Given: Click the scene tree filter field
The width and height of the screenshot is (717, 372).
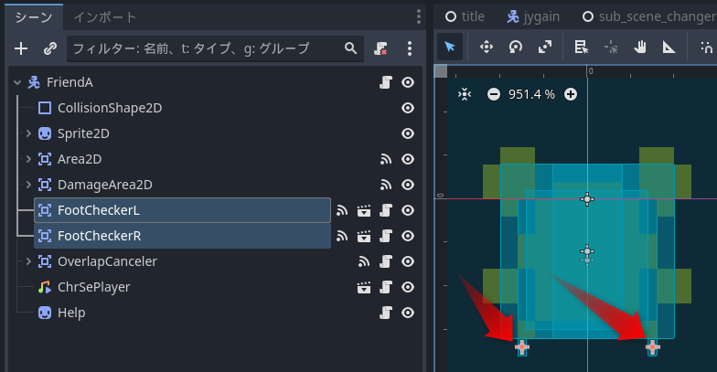Looking at the screenshot, I should pos(215,48).
